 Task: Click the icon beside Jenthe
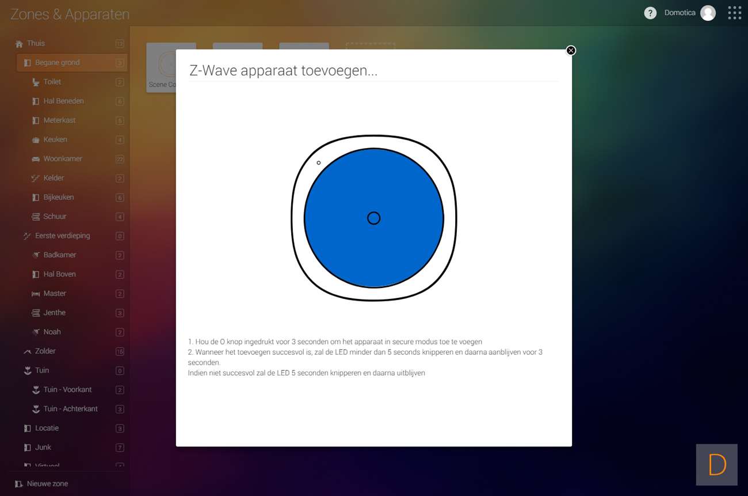(x=36, y=313)
